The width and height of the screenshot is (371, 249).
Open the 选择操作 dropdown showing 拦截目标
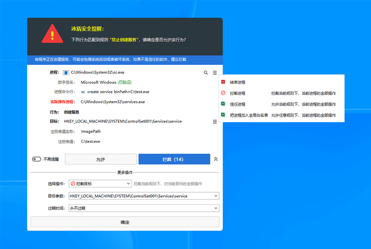(100, 184)
